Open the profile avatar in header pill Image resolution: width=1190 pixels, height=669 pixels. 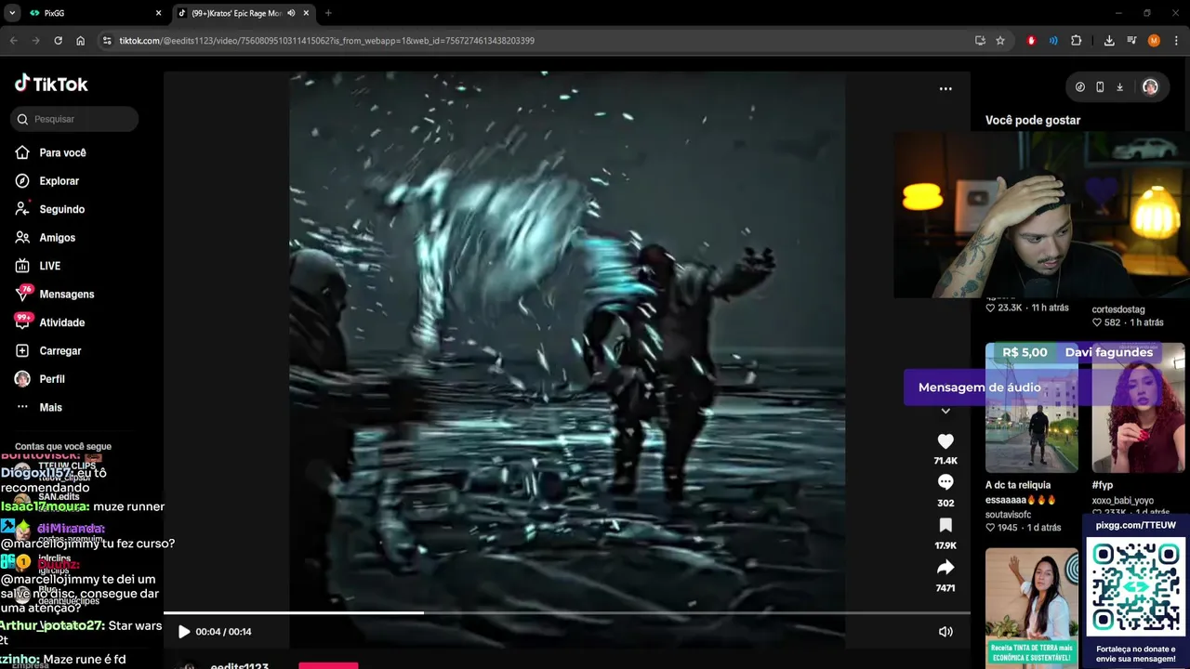tap(1150, 86)
